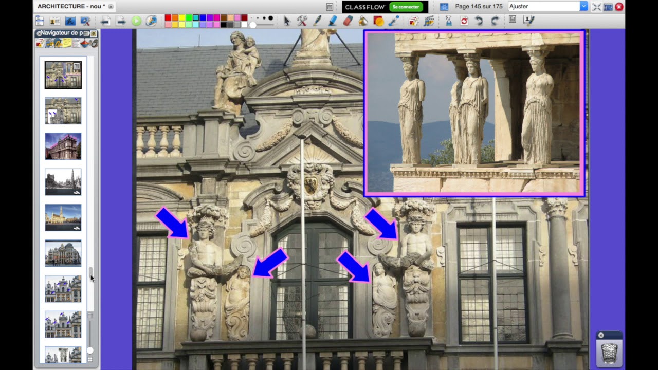The height and width of the screenshot is (370, 658).
Task: Open the Property Browser tab in navigator
Action: tap(76, 44)
